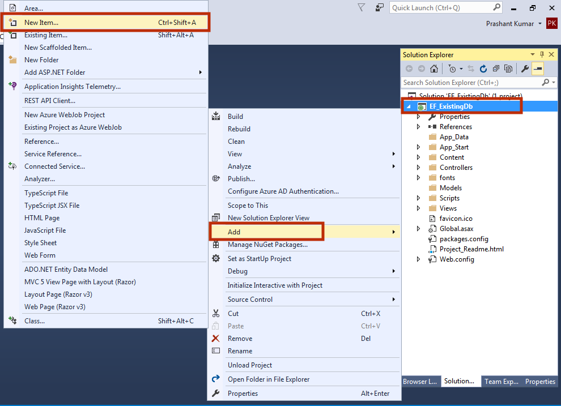Open the search options dropdown in Solution Explorer
The width and height of the screenshot is (561, 406).
click(554, 83)
